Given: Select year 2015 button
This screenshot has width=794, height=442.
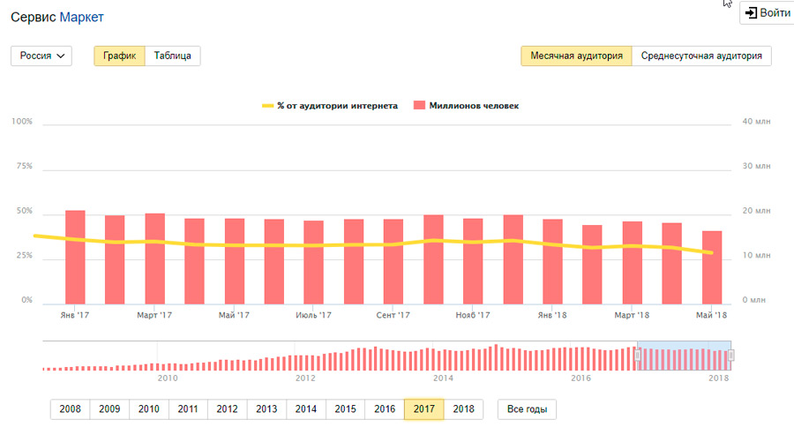Looking at the screenshot, I should click(345, 409).
